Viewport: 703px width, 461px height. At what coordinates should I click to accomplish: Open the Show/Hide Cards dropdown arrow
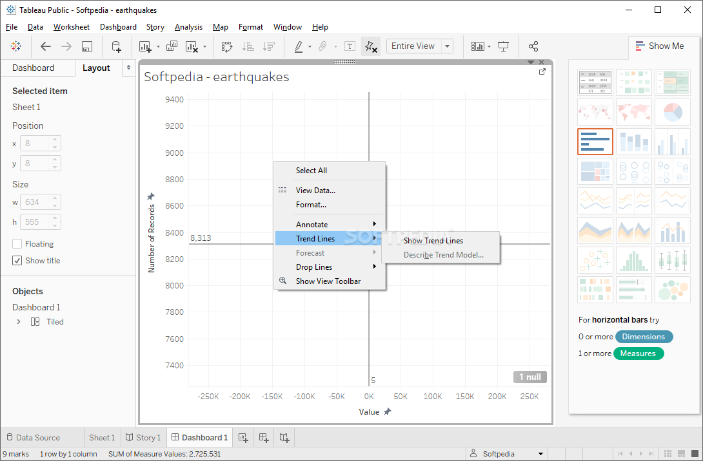[489, 46]
